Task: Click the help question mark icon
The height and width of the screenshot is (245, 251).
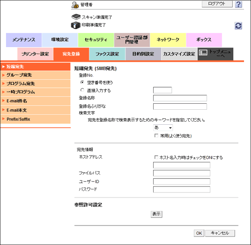Action: tap(238, 5)
